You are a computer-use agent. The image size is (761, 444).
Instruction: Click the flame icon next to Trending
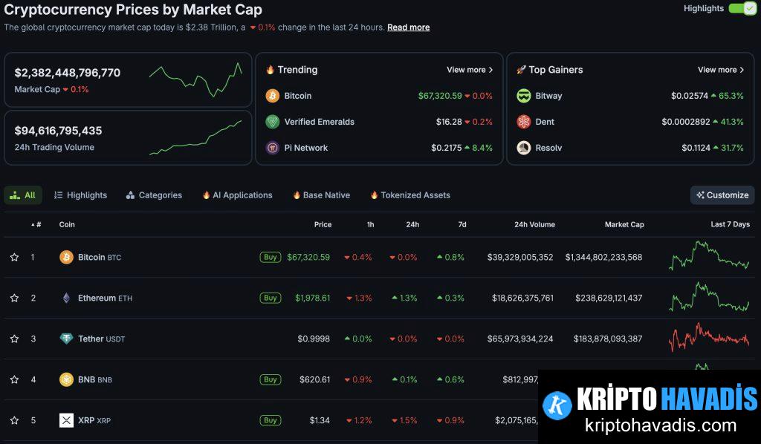(271, 69)
